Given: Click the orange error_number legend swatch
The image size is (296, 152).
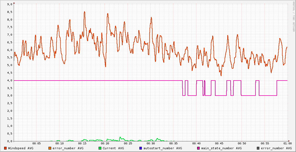Looking at the screenshot, I should (x=50, y=148).
